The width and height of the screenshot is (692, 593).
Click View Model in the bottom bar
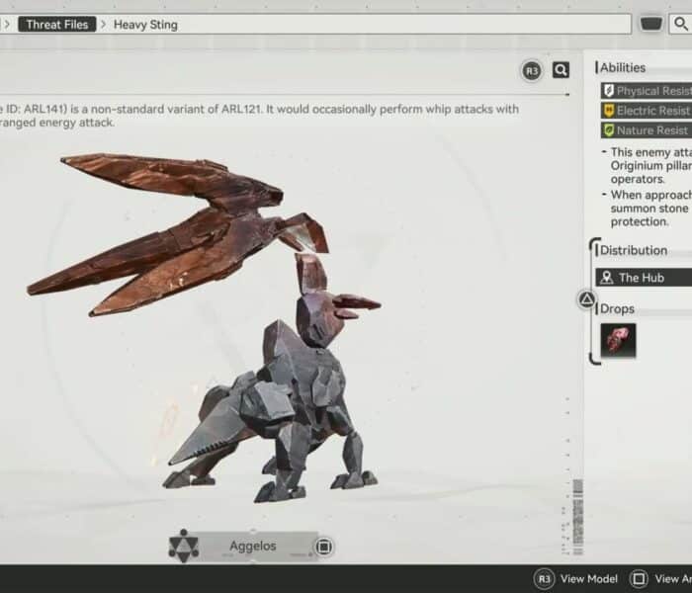click(x=589, y=578)
